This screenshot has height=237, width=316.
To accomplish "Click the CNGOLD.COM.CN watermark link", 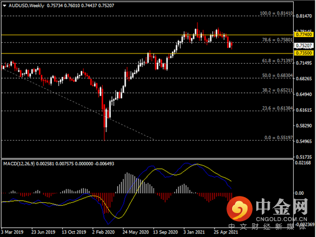I will [282, 219].
